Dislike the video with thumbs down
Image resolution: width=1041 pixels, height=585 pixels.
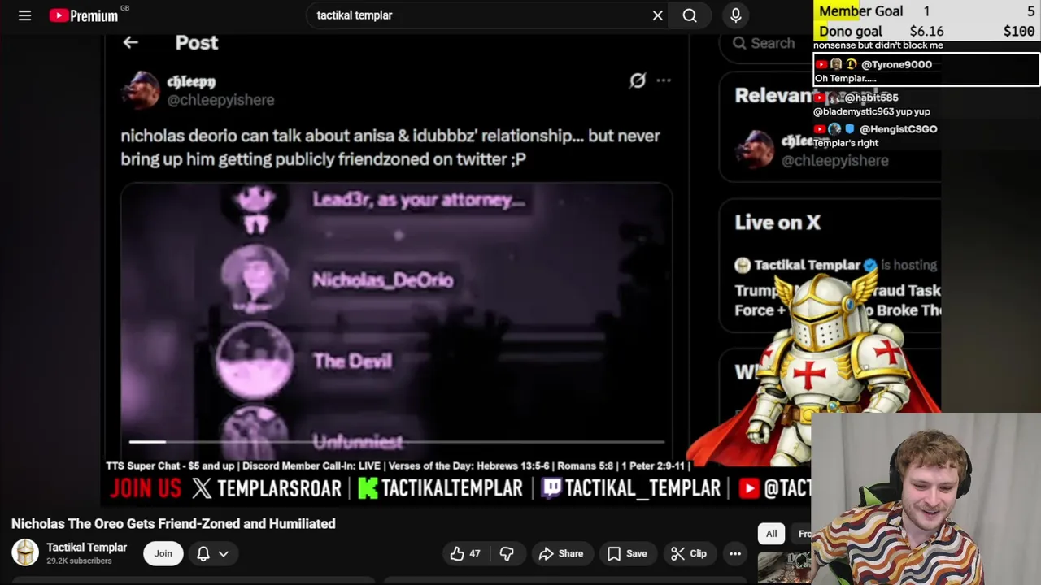pyautogui.click(x=506, y=553)
